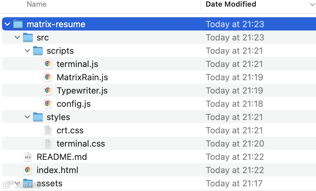Click the Chrome icon beside MatrixRain.js
The height and width of the screenshot is (191, 316).
48,77
